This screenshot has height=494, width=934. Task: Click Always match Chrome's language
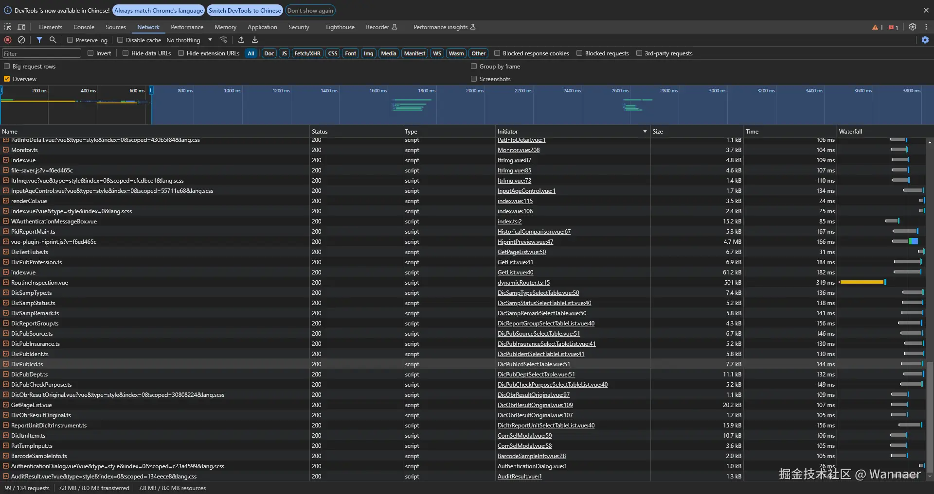pyautogui.click(x=159, y=10)
